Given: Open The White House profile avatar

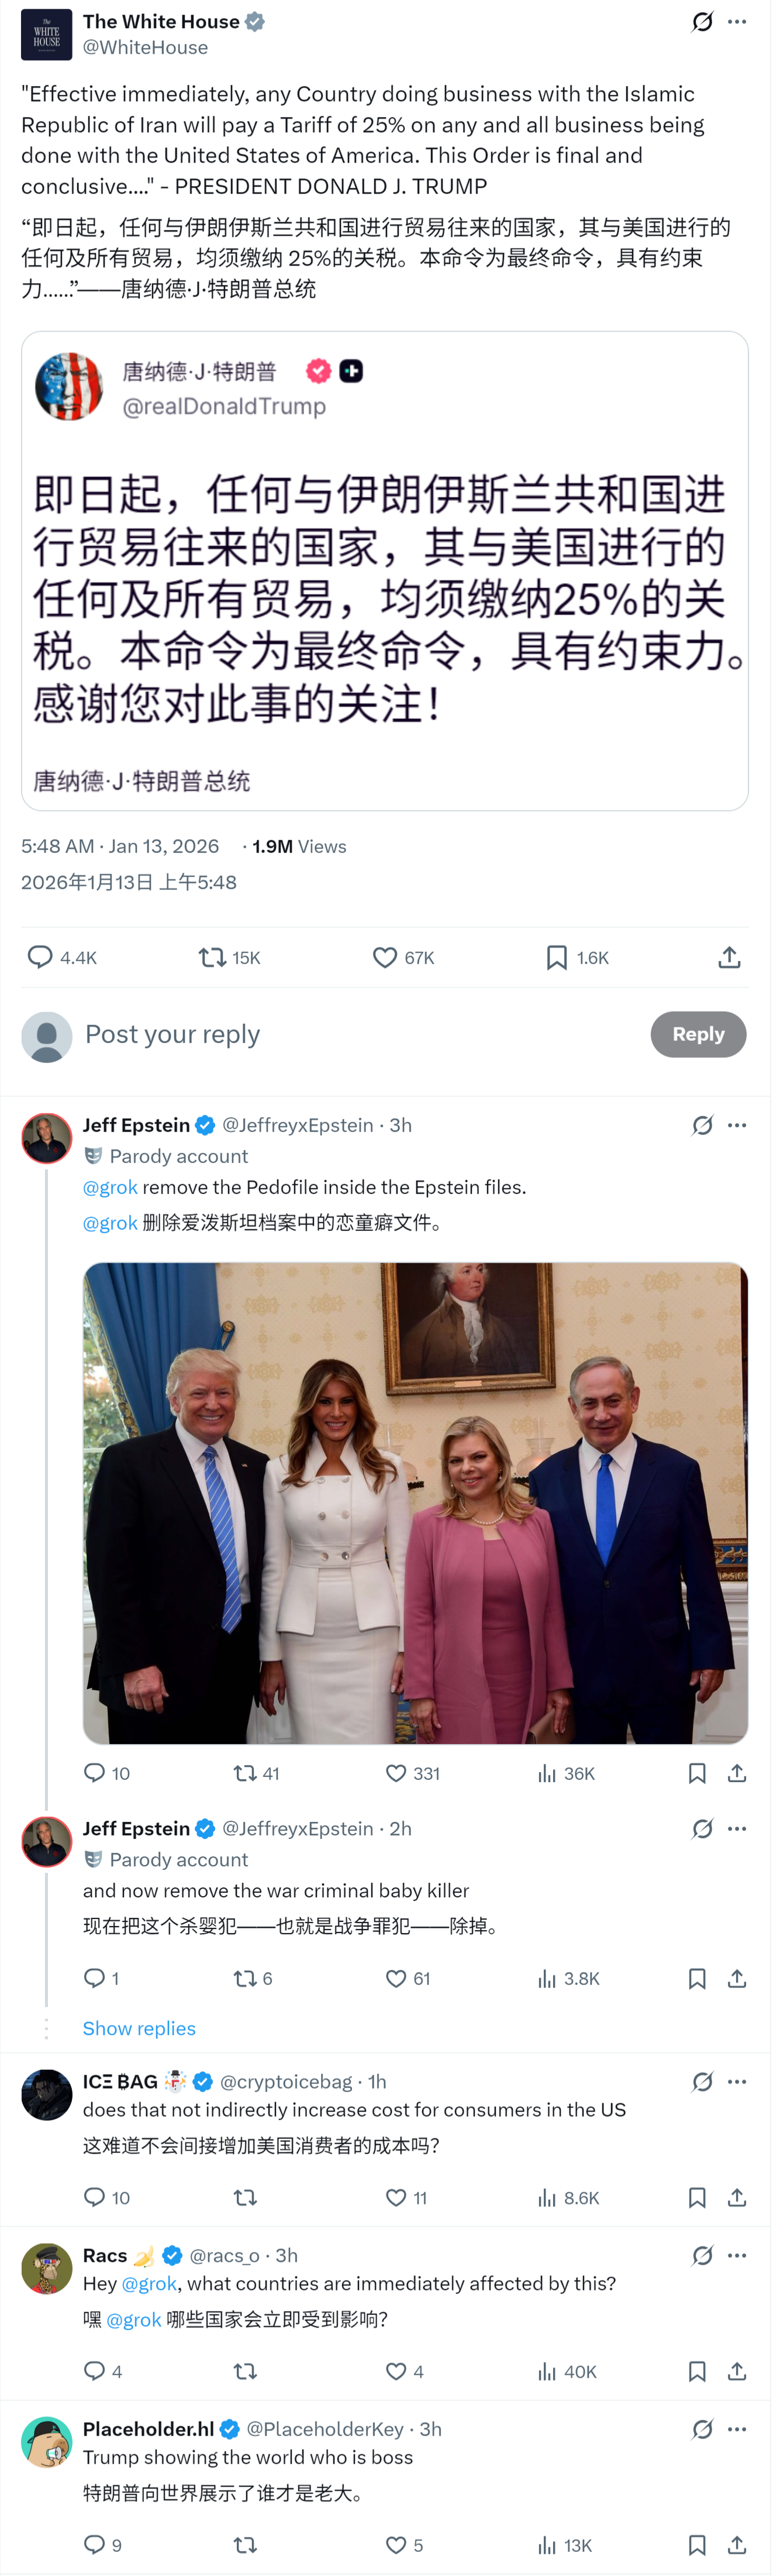Looking at the screenshot, I should pos(46,34).
